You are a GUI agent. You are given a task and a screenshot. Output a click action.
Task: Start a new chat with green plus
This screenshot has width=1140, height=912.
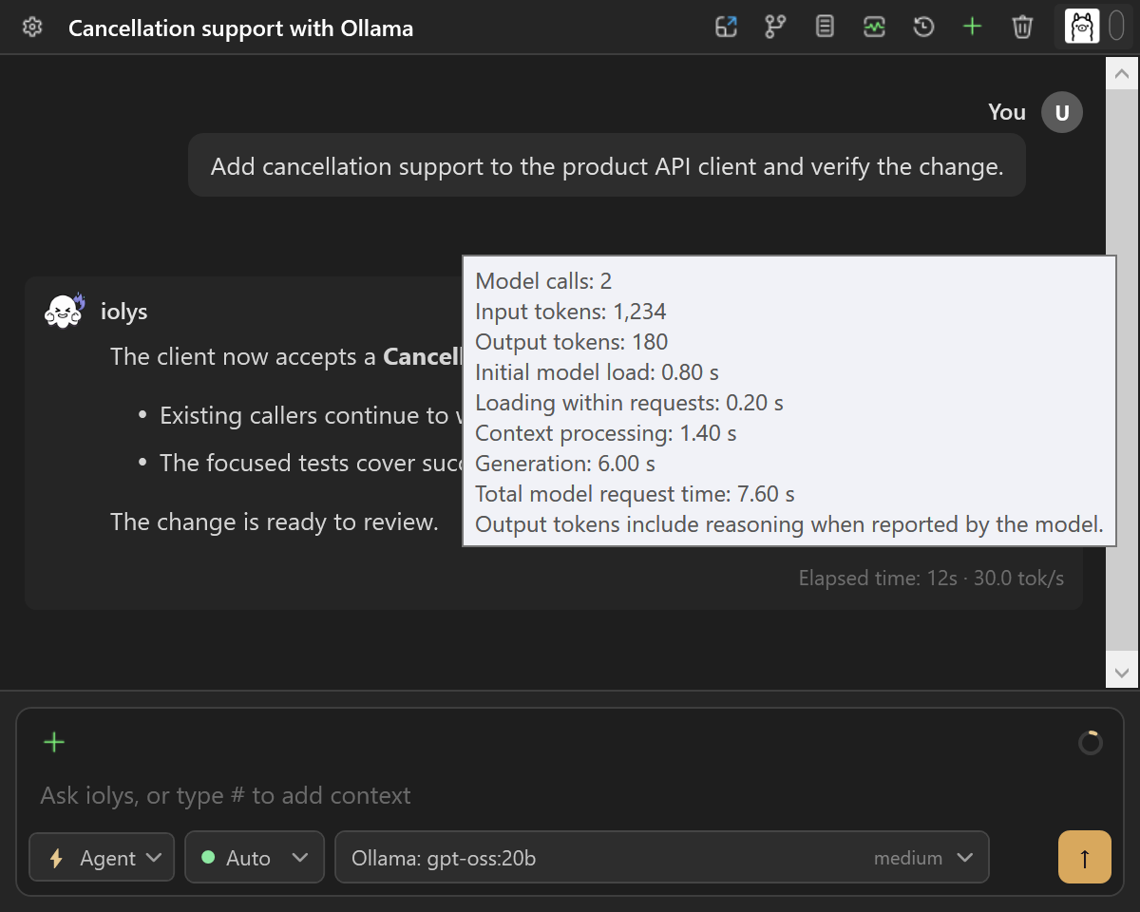972,28
